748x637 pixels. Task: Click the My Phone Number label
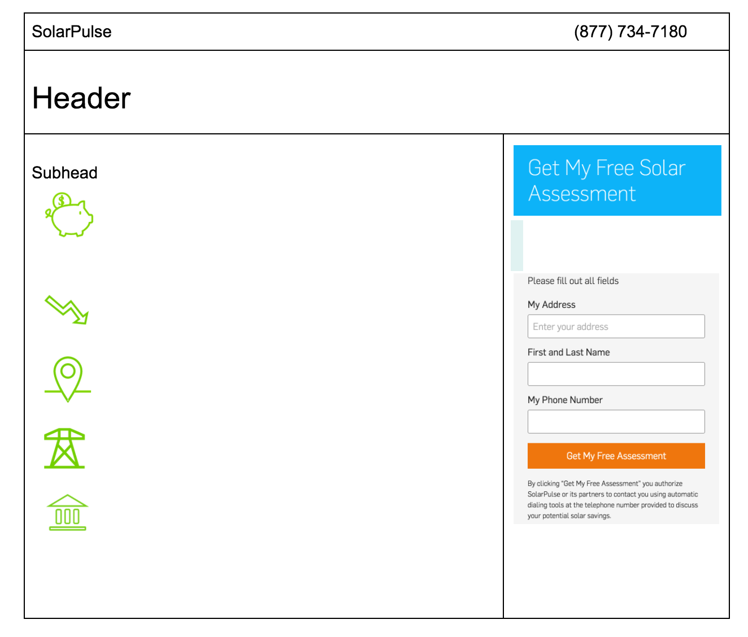tap(565, 400)
